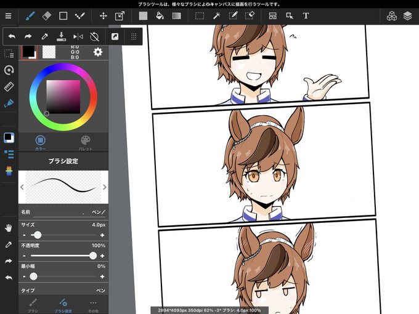Select the selection pen tool
This screenshot has width=419, height=314.
(x=233, y=16)
